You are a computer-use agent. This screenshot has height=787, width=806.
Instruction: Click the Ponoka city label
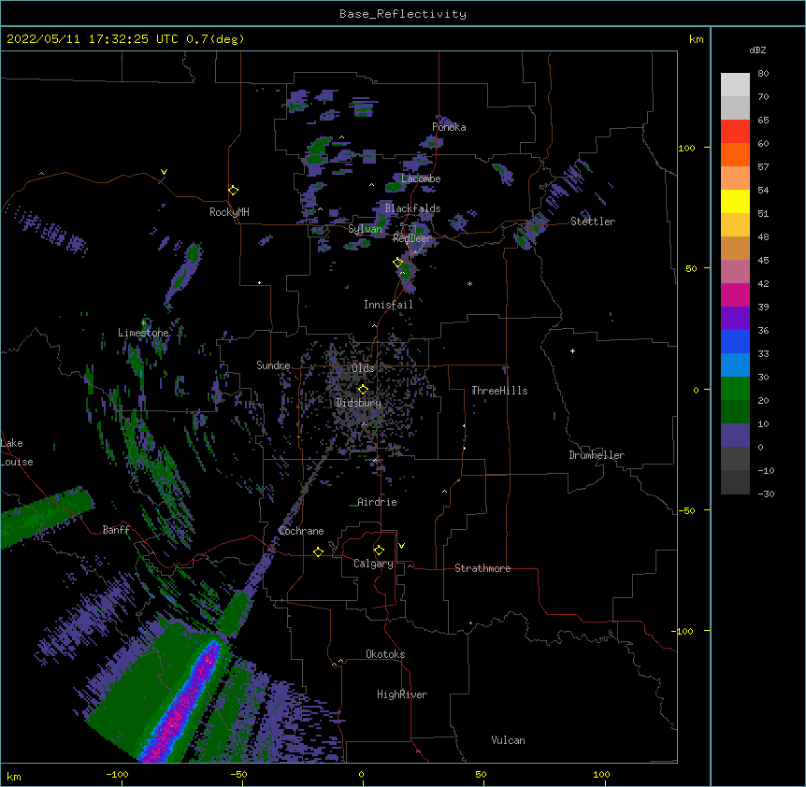click(x=449, y=127)
